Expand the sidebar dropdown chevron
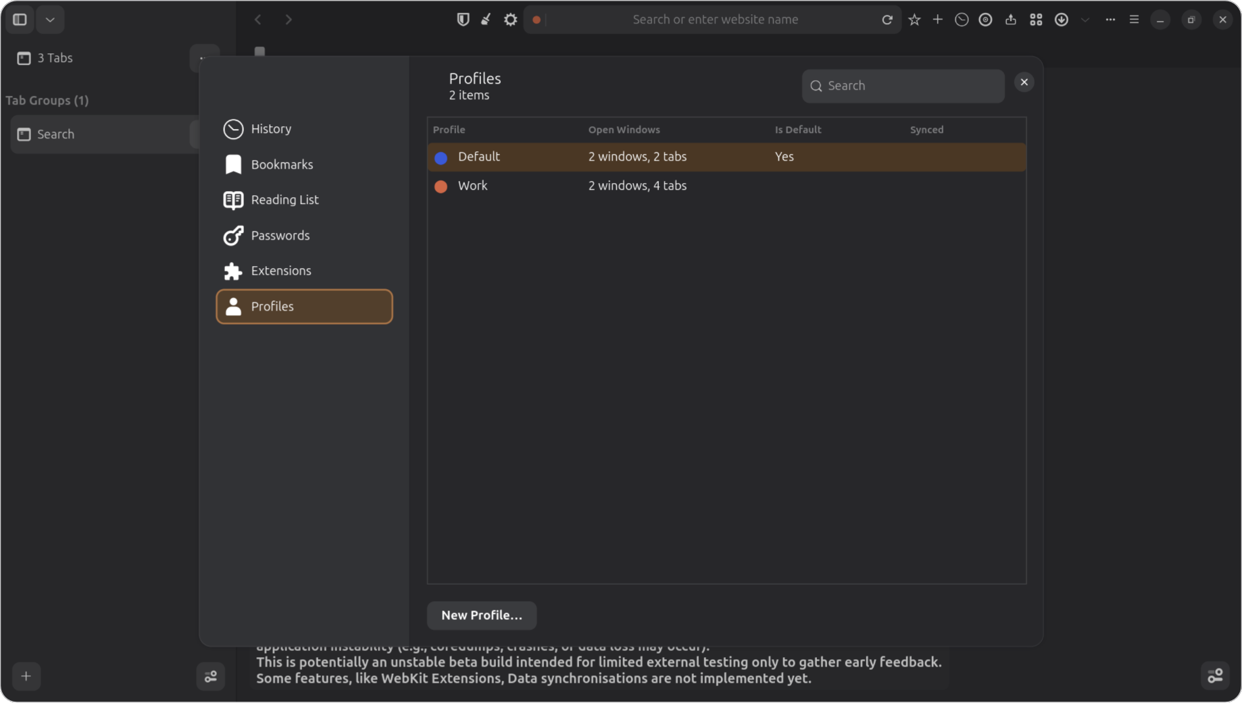Image resolution: width=1242 pixels, height=703 pixels. tap(50, 20)
